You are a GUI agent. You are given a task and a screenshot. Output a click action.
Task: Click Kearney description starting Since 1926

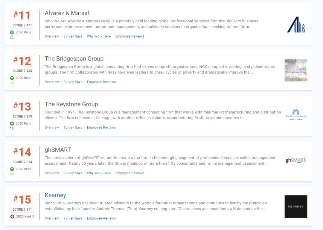(x=156, y=206)
